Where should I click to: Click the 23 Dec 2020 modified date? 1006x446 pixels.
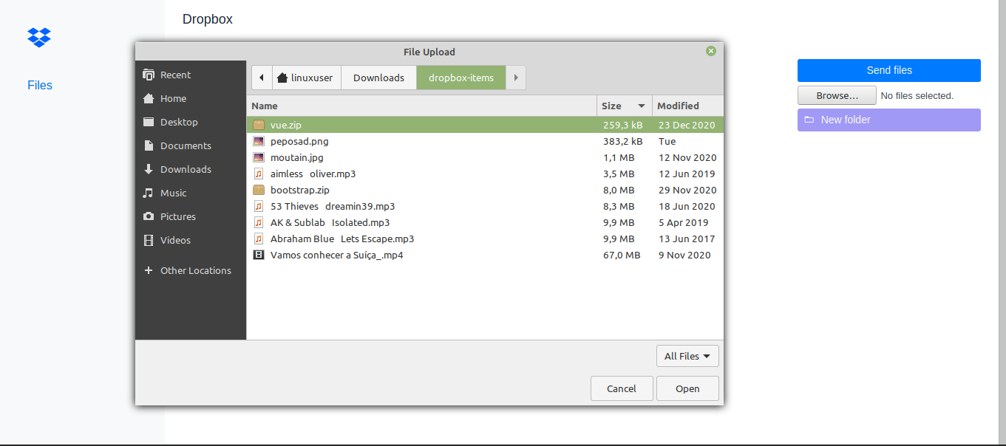[687, 125]
